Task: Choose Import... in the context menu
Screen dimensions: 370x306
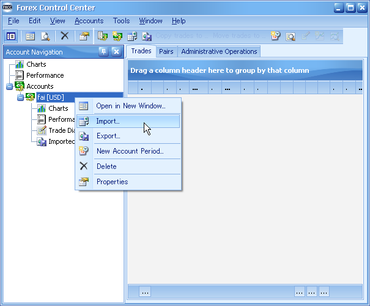Action: tap(128, 121)
